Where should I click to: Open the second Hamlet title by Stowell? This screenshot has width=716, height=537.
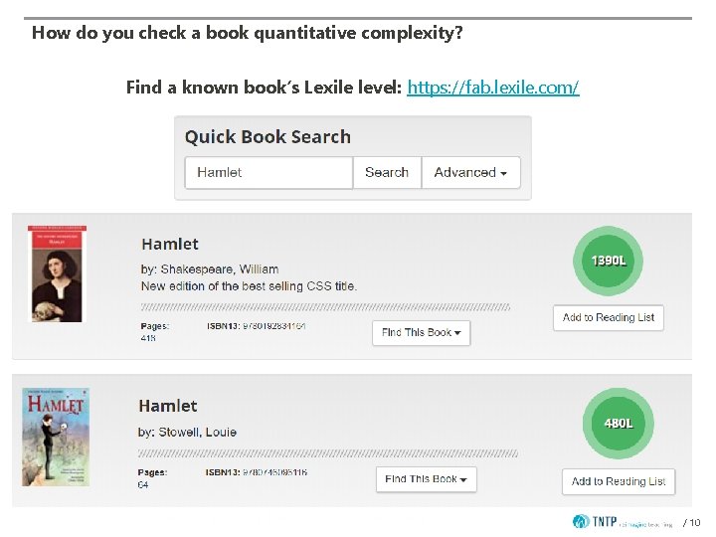[x=168, y=406]
